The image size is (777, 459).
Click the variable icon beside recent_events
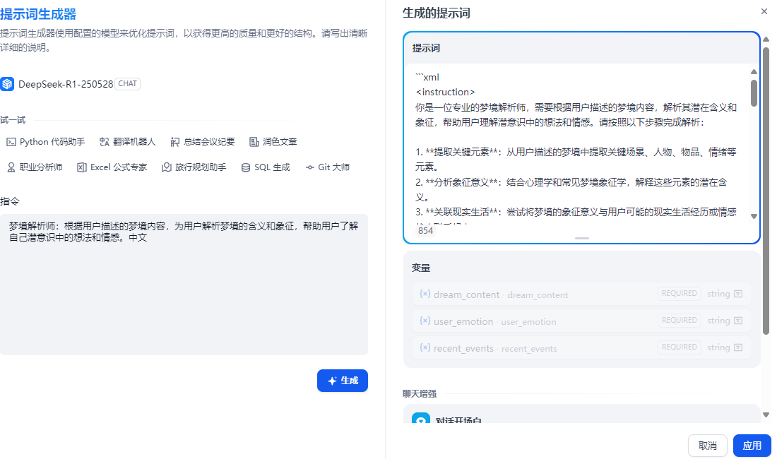tap(425, 347)
